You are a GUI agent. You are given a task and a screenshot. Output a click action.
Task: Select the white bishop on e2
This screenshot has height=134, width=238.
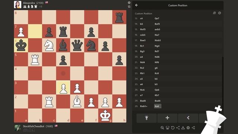(x=77, y=101)
